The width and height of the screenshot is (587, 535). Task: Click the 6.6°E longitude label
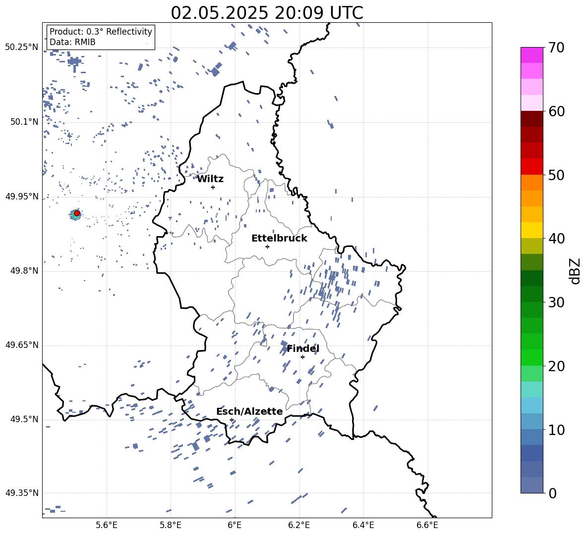(x=427, y=525)
